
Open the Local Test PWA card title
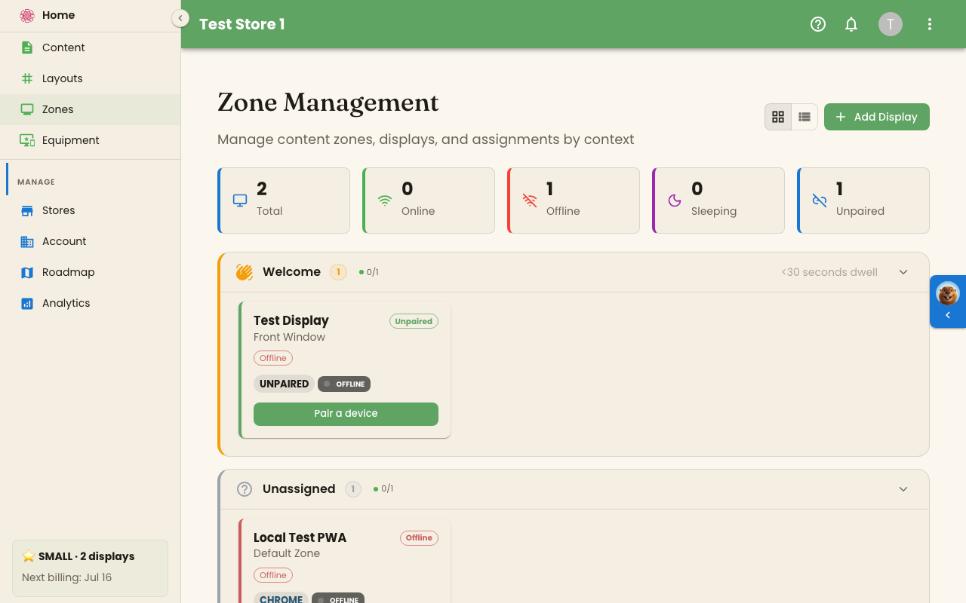[x=300, y=537]
